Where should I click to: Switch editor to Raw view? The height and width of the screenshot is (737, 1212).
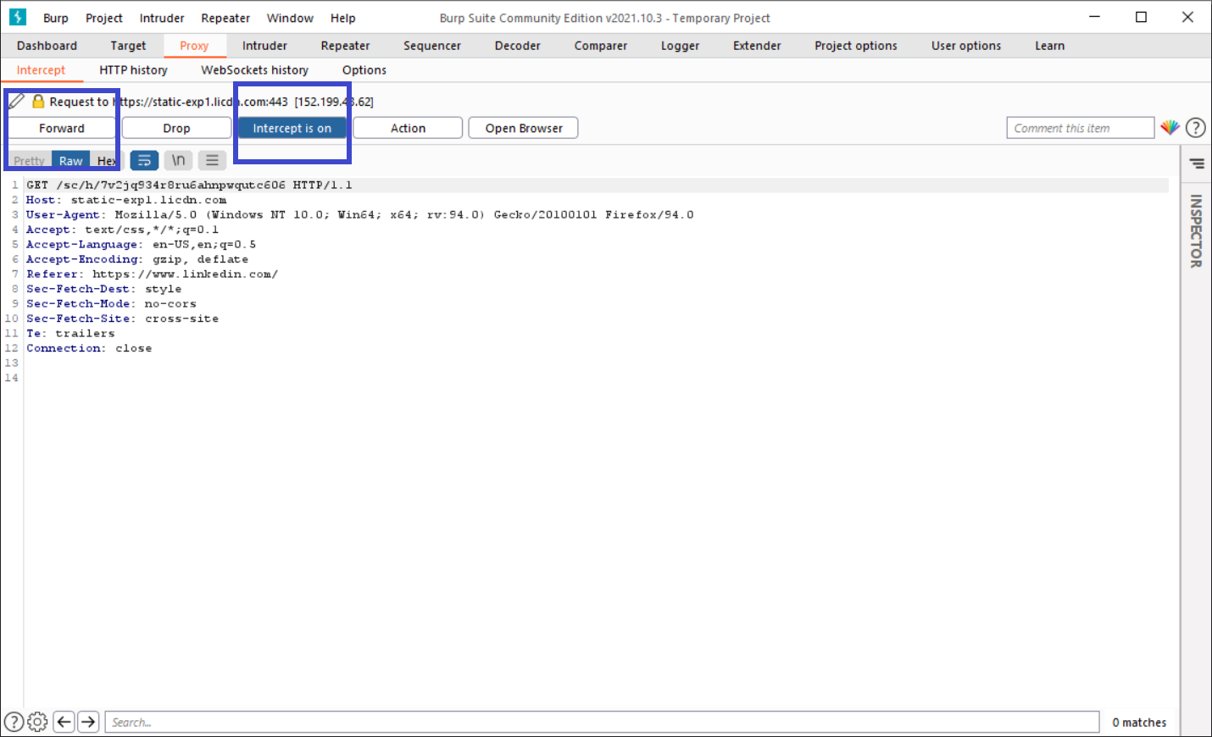pos(71,160)
